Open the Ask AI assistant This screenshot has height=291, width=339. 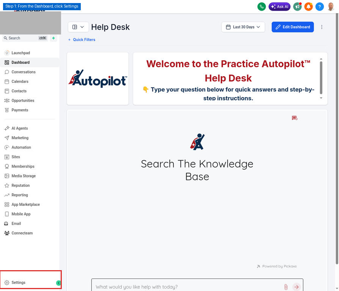click(279, 6)
